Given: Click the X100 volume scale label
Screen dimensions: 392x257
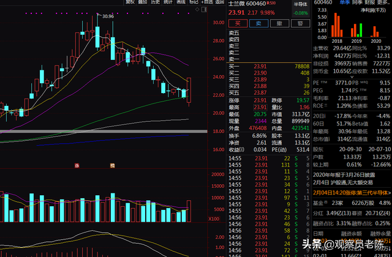Looking at the screenshot, I should 214,219.
